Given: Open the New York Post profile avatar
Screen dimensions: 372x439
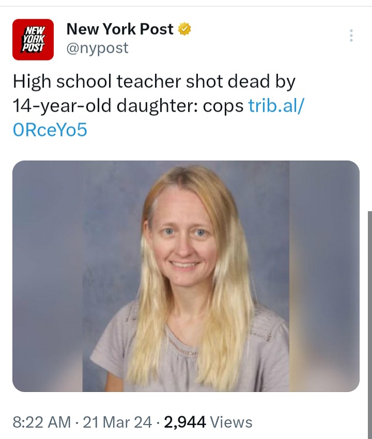Looking at the screenshot, I should 33,39.
